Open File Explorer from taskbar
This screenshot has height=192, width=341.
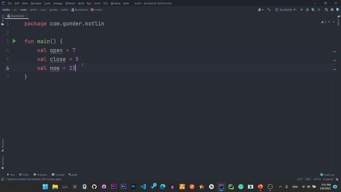click(55, 187)
